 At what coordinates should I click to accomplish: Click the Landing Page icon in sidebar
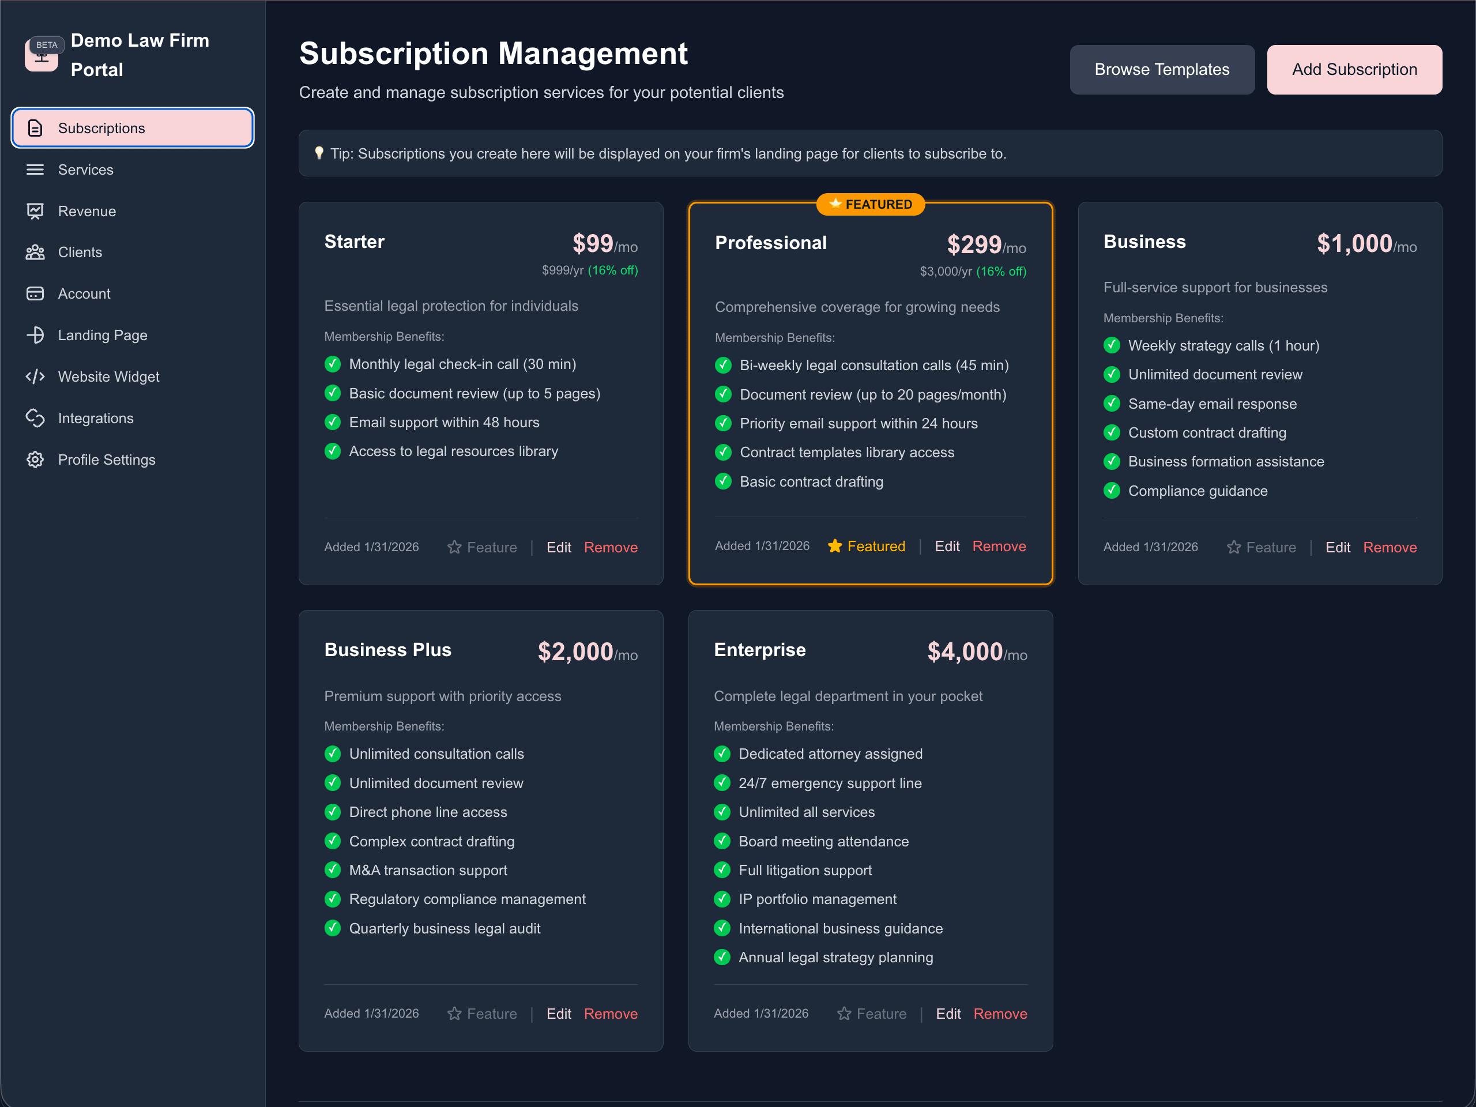click(35, 335)
